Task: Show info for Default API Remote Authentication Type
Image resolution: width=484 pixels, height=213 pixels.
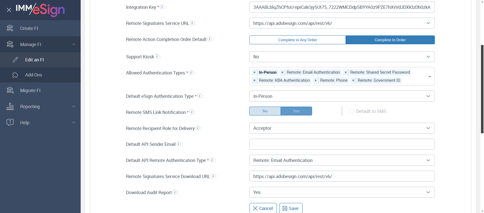Action: [x=212, y=160]
